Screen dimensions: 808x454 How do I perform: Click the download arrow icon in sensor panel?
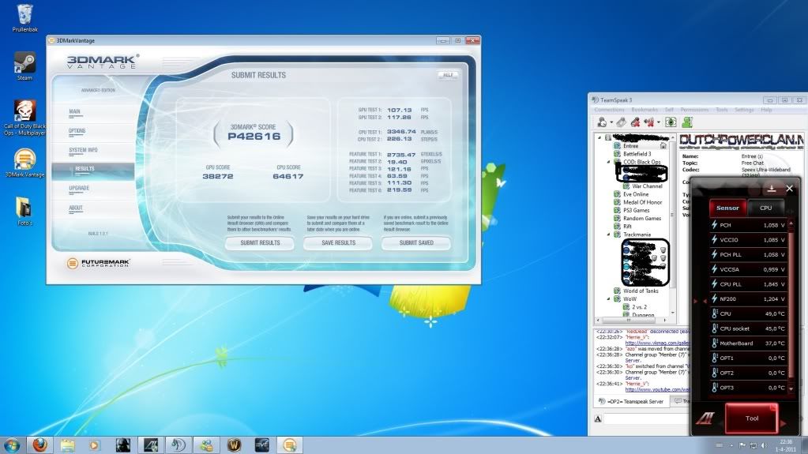click(x=772, y=189)
